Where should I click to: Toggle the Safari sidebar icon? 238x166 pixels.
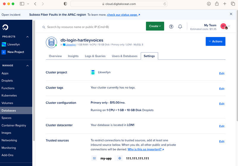(22, 4)
